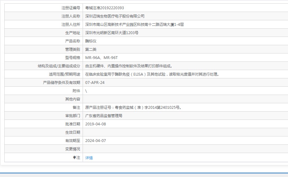Select the registrant address ending 迈瑞大厦1-4层
This screenshot has width=288, height=177.
(134, 25)
